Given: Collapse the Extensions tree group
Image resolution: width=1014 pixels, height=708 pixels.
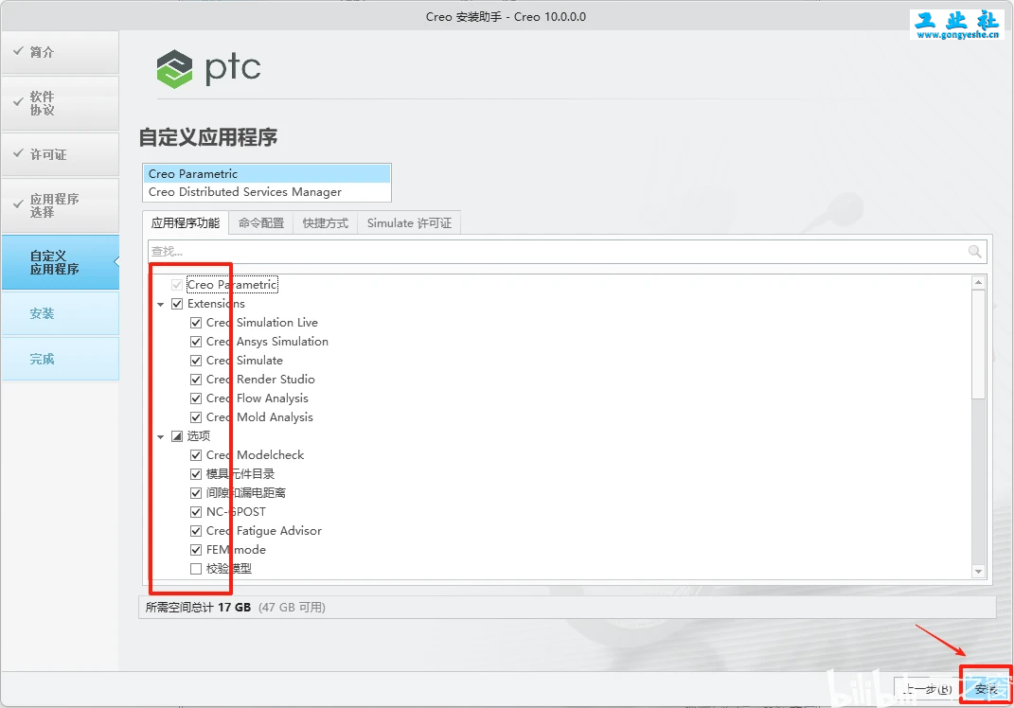Looking at the screenshot, I should 160,304.
